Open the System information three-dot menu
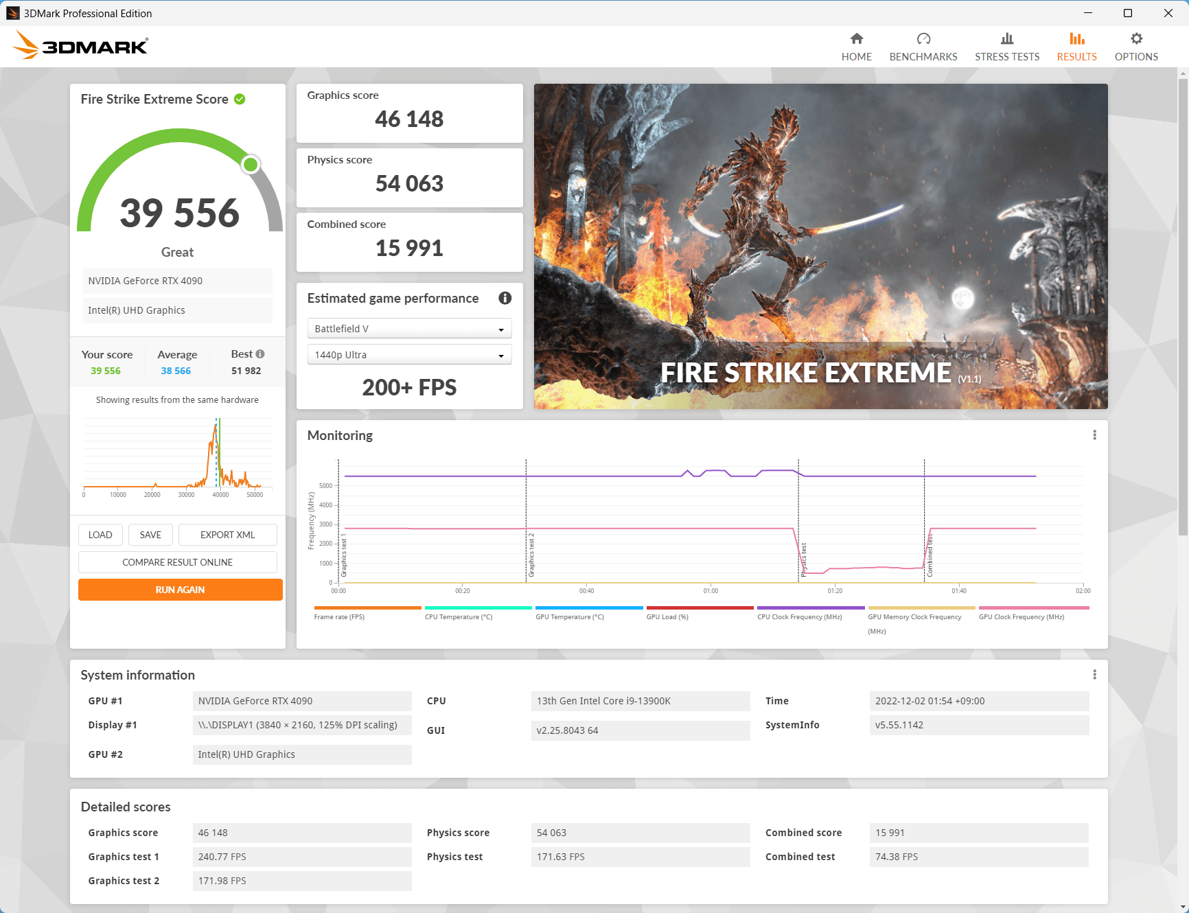The image size is (1189, 913). pos(1094,675)
